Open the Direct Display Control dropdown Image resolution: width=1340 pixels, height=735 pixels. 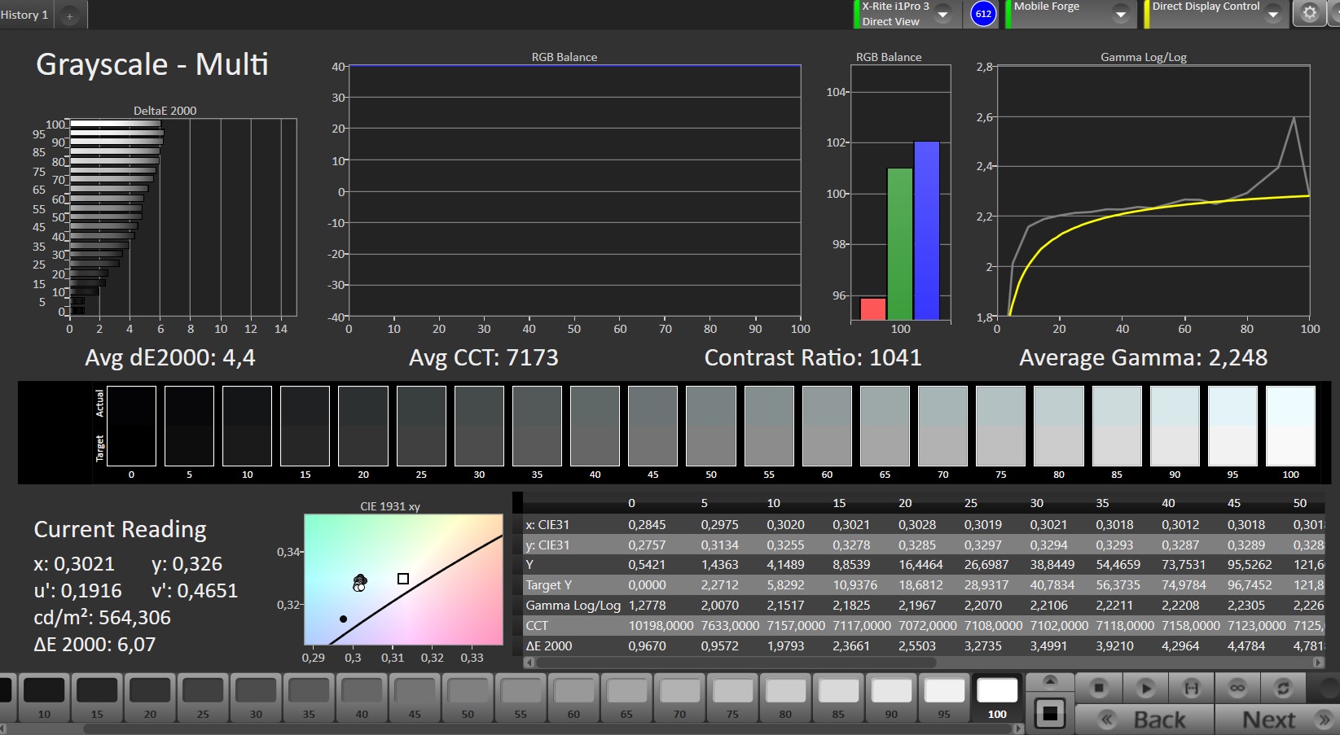(1273, 14)
